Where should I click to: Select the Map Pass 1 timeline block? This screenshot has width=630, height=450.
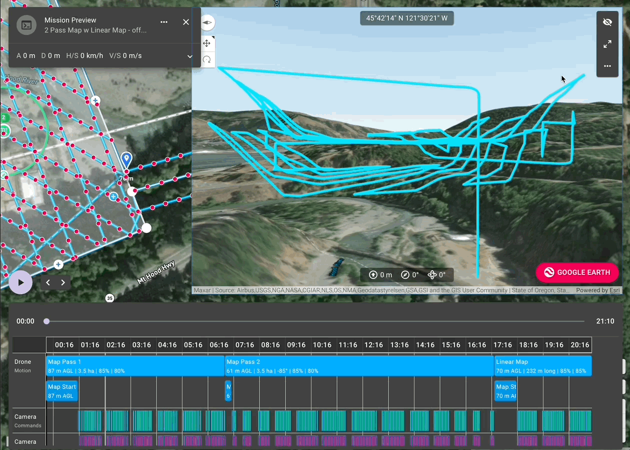[x=135, y=366]
